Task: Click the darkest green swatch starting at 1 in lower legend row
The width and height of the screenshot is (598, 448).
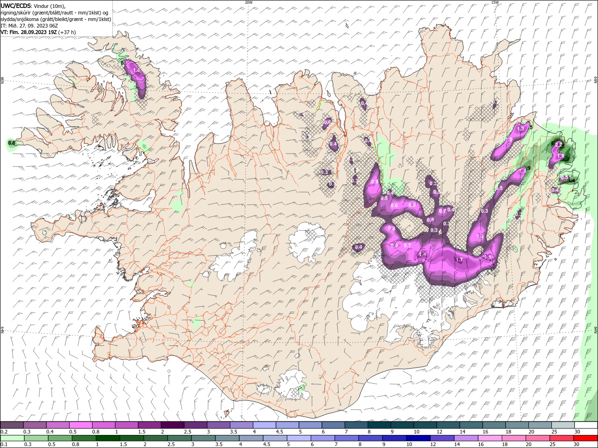Action: [x=108, y=438]
